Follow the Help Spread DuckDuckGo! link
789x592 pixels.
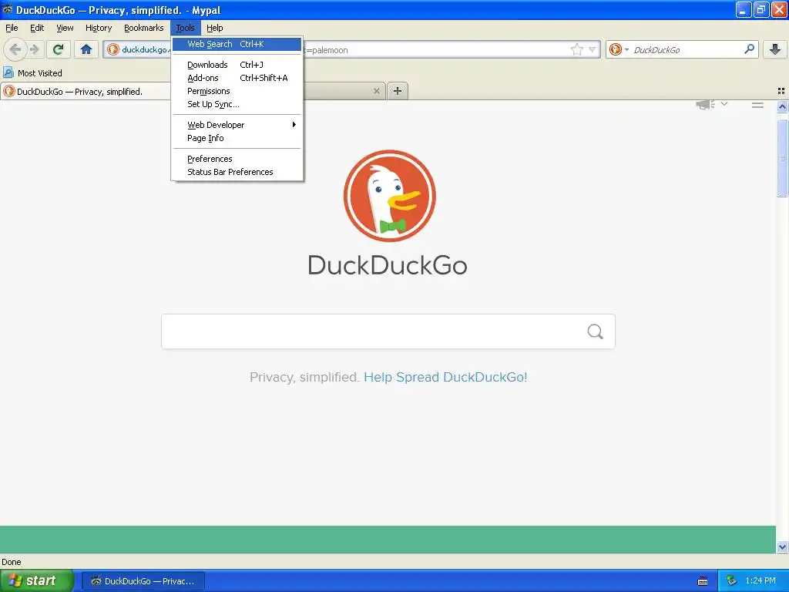click(445, 377)
